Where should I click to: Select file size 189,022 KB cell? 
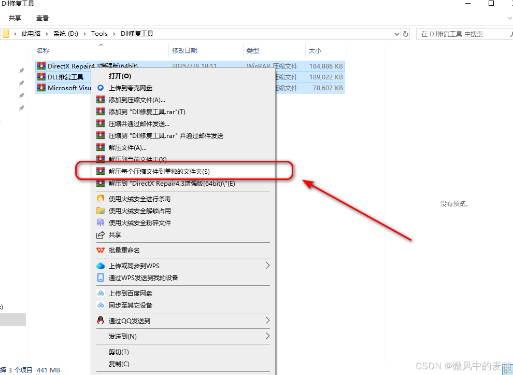click(x=326, y=77)
